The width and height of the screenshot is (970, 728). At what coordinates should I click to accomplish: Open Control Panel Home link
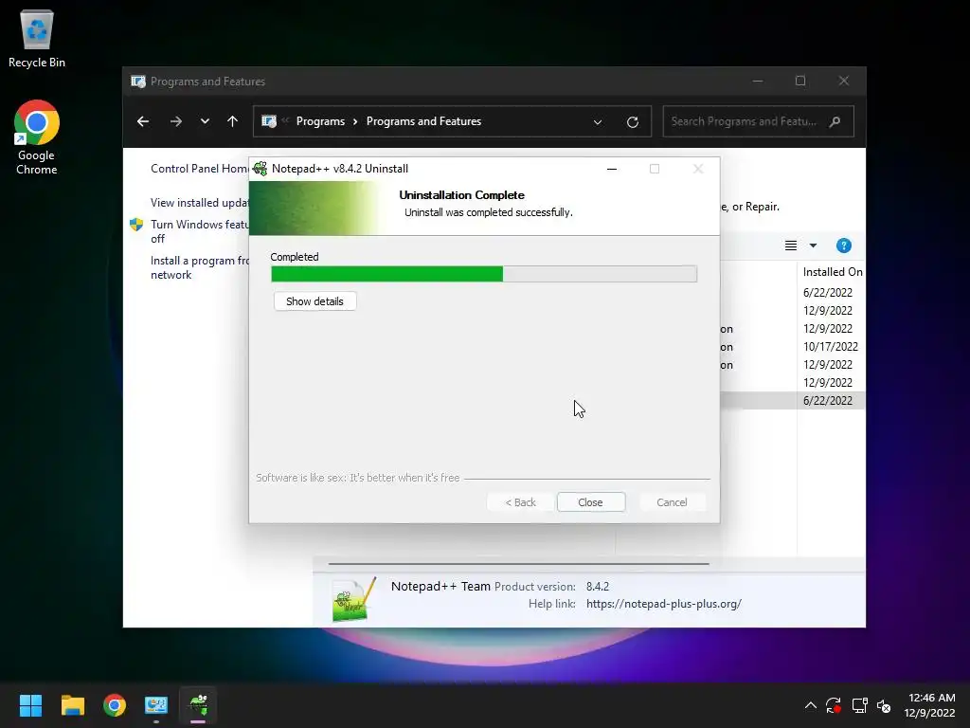coord(199,169)
